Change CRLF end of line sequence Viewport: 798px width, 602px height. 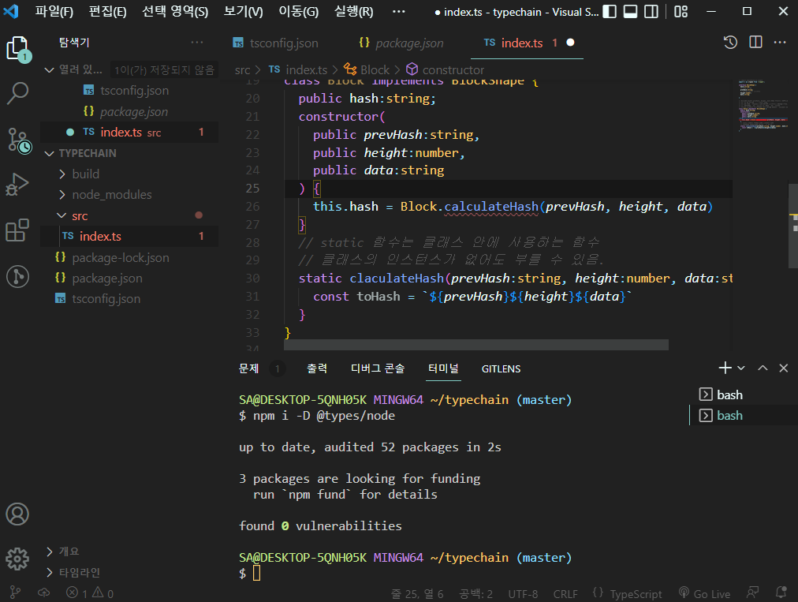pyautogui.click(x=565, y=594)
